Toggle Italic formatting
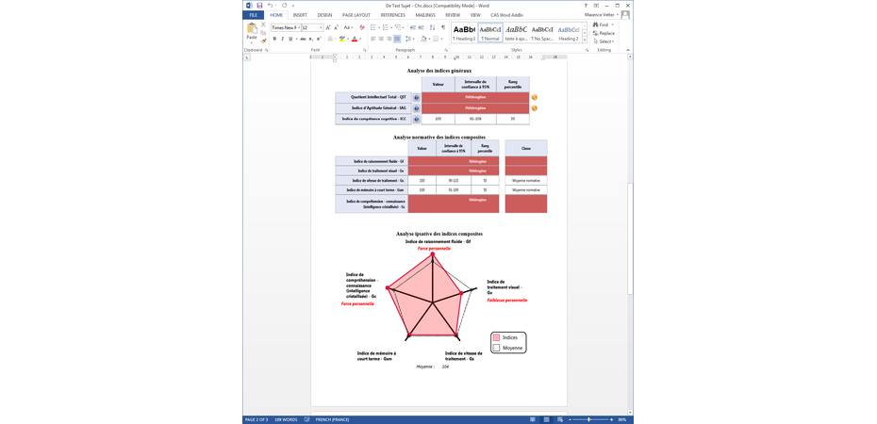The height and width of the screenshot is (424, 877). click(x=282, y=39)
